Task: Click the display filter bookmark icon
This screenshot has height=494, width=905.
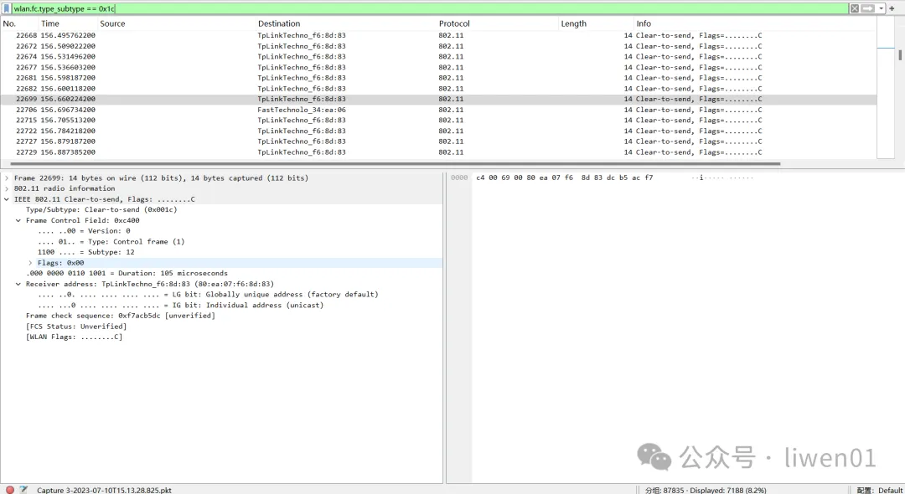Action: click(x=7, y=8)
